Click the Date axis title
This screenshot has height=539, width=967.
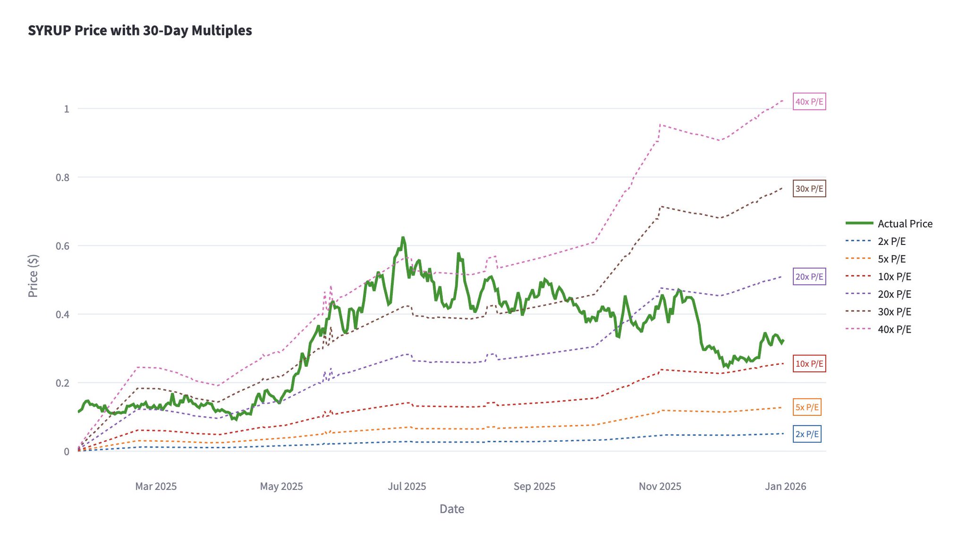(452, 509)
